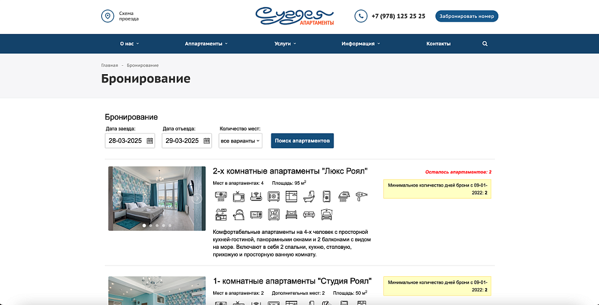599x305 pixels.
Task: Select fourth carousel dot on Люкс Роял photo
Action: [164, 225]
